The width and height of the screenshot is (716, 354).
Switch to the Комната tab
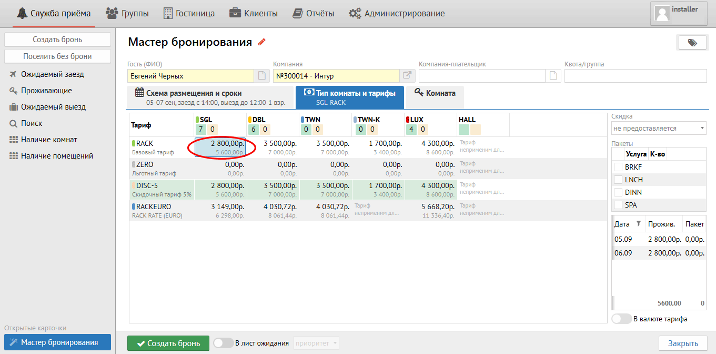435,93
